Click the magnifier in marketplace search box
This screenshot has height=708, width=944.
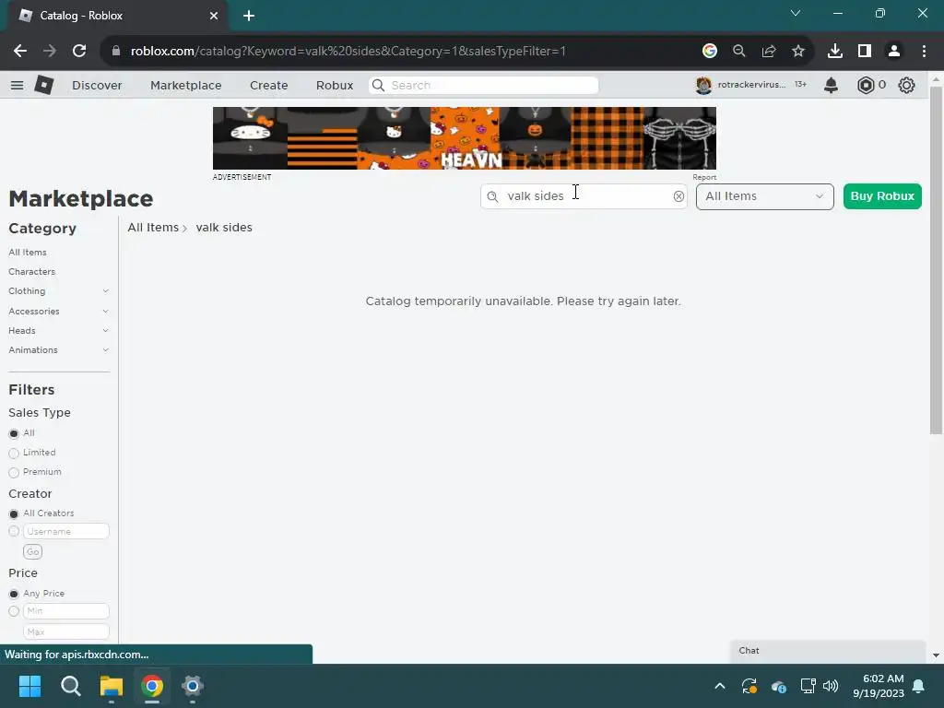pyautogui.click(x=492, y=196)
